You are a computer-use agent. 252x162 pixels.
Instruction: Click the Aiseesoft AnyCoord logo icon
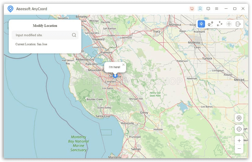tap(11, 9)
